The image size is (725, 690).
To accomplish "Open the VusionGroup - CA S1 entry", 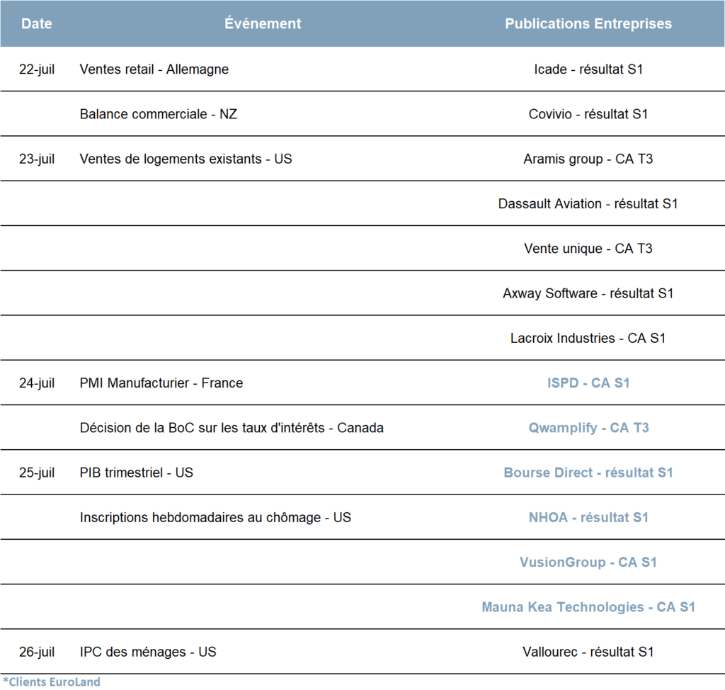I will coord(588,562).
